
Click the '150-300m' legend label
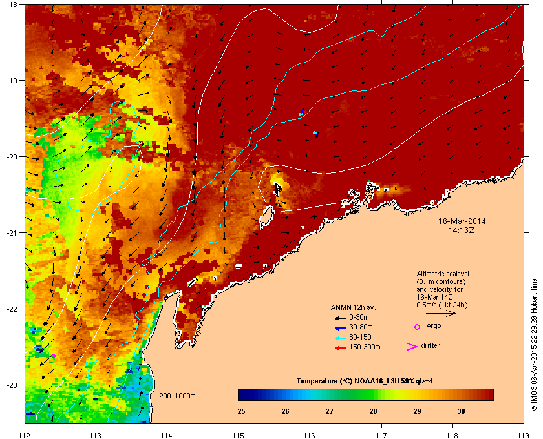click(365, 347)
